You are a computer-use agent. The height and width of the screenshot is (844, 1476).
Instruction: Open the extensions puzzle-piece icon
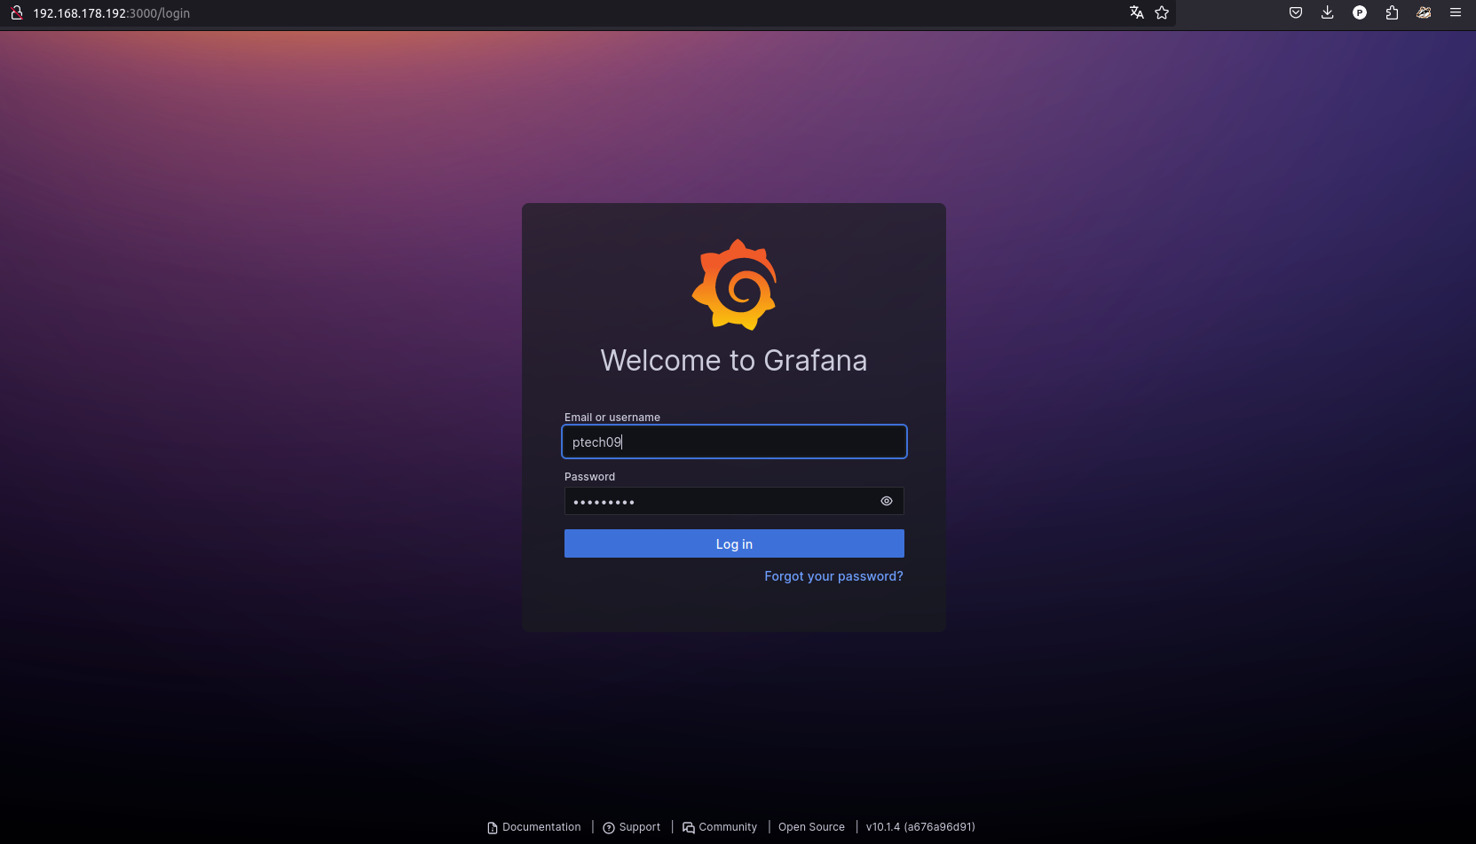pos(1392,12)
